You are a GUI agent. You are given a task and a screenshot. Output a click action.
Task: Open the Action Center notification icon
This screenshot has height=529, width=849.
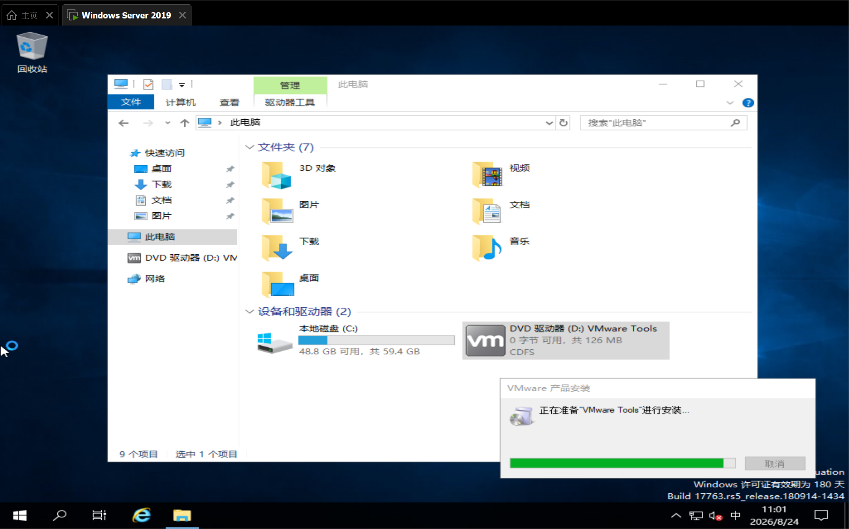click(x=821, y=516)
